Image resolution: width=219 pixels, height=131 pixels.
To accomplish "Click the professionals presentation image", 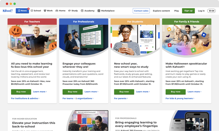I will tap(84, 40).
